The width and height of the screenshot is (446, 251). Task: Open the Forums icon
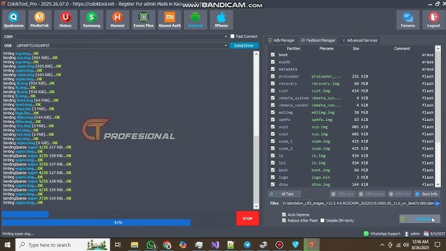click(x=408, y=20)
